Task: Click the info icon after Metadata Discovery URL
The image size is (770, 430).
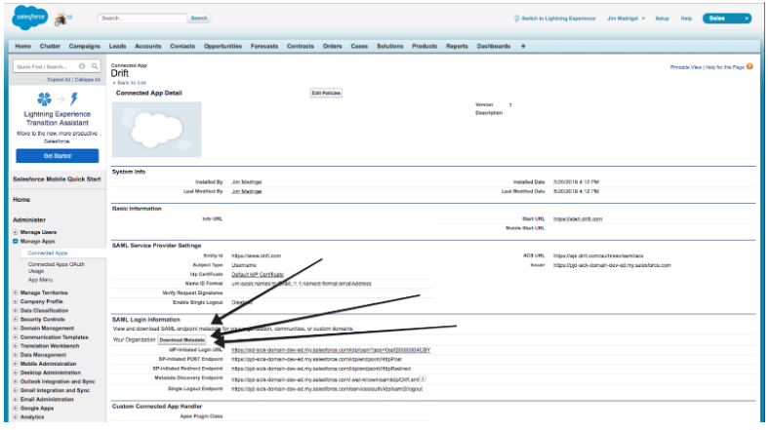Action: [423, 378]
